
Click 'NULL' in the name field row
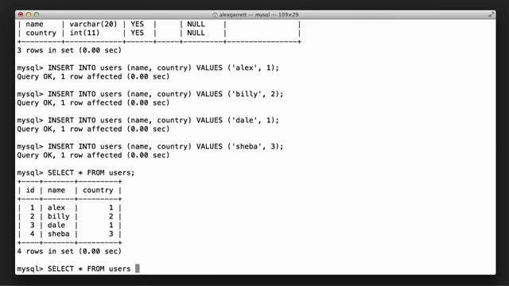[196, 24]
